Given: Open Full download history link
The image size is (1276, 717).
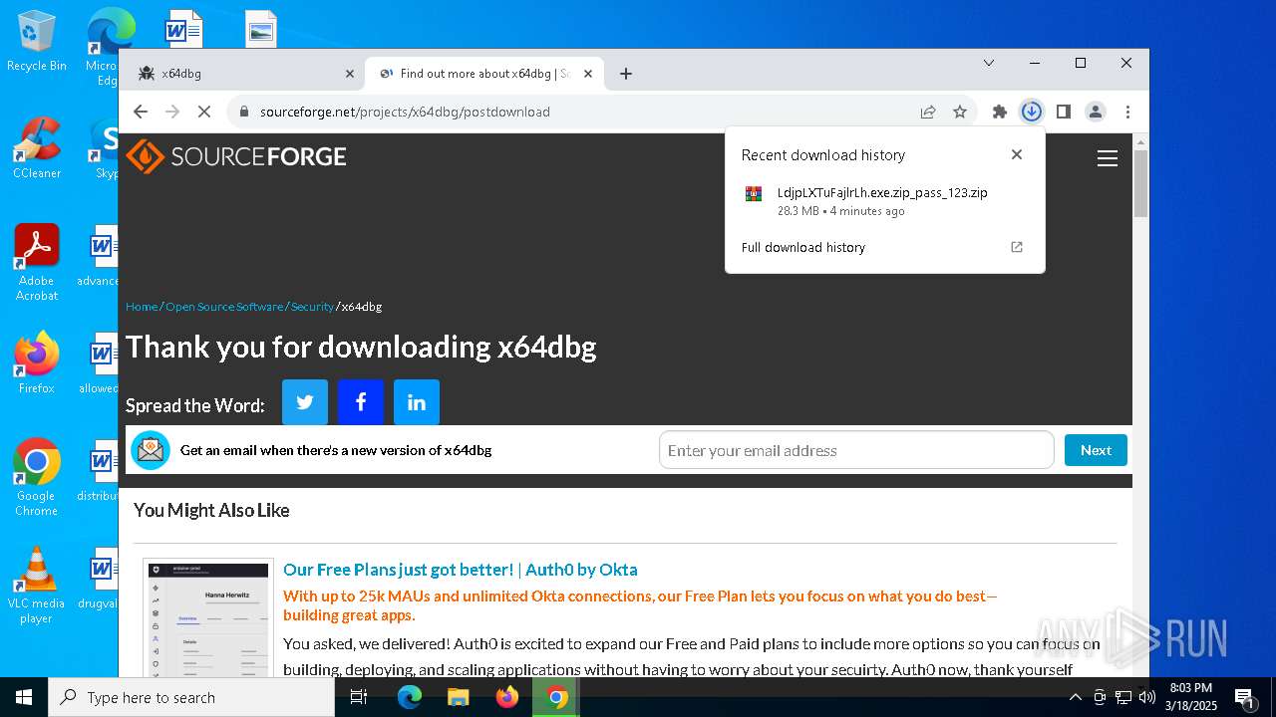Looking at the screenshot, I should coord(803,247).
